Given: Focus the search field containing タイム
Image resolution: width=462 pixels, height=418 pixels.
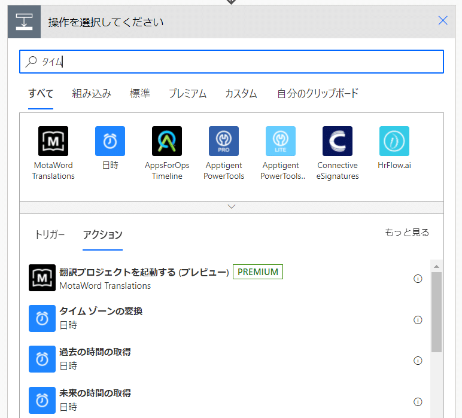Looking at the screenshot, I should click(x=232, y=62).
